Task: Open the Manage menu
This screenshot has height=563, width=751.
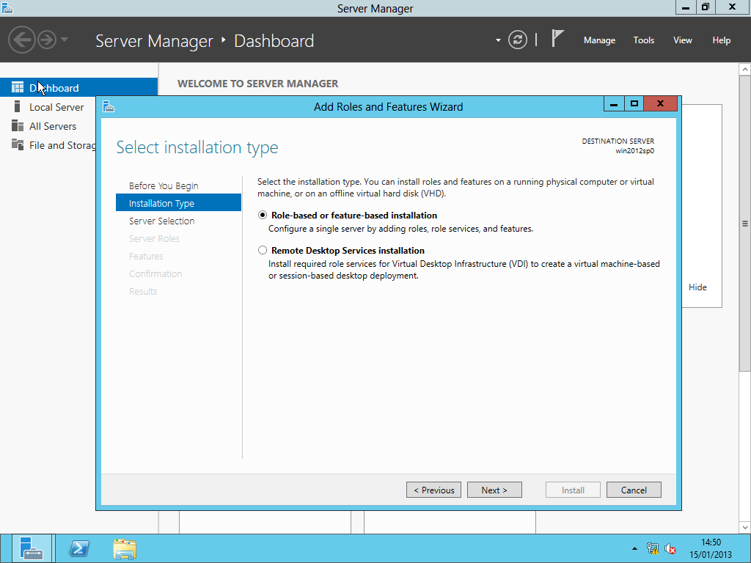Action: click(x=599, y=40)
